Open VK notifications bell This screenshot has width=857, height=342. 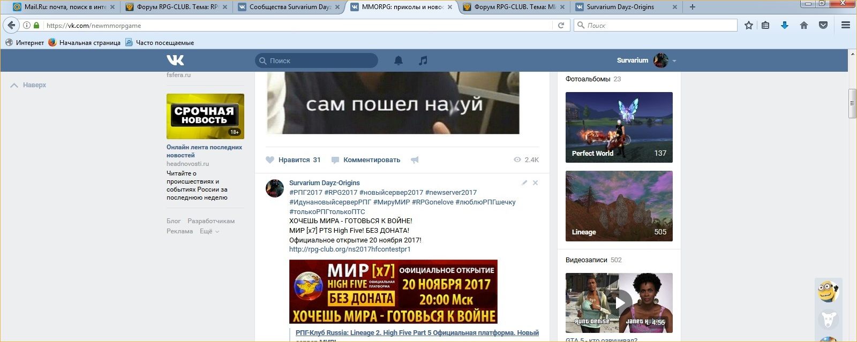[399, 60]
